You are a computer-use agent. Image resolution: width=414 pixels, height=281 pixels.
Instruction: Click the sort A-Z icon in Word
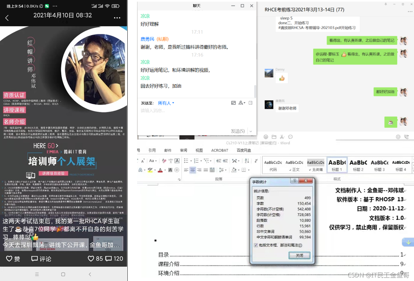[x=247, y=161]
